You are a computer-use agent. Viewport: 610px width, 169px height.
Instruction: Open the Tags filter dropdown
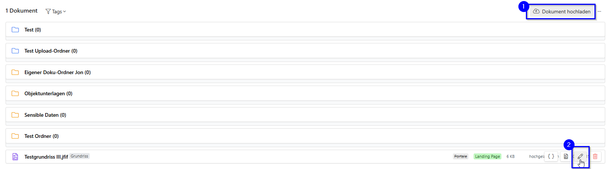[56, 11]
